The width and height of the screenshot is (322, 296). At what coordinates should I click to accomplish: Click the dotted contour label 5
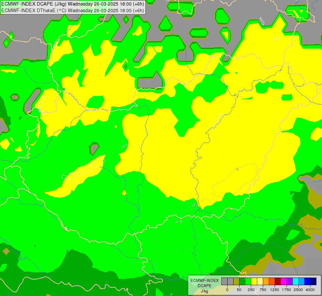(x=237, y=169)
